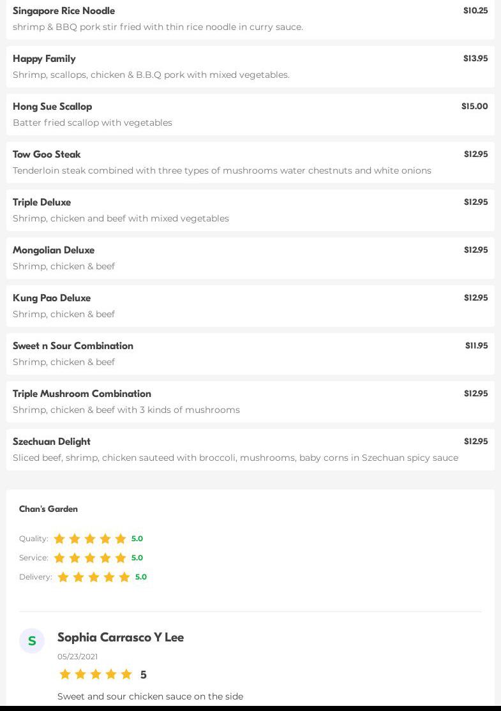Click the first Quality rating star

pyautogui.click(x=59, y=539)
